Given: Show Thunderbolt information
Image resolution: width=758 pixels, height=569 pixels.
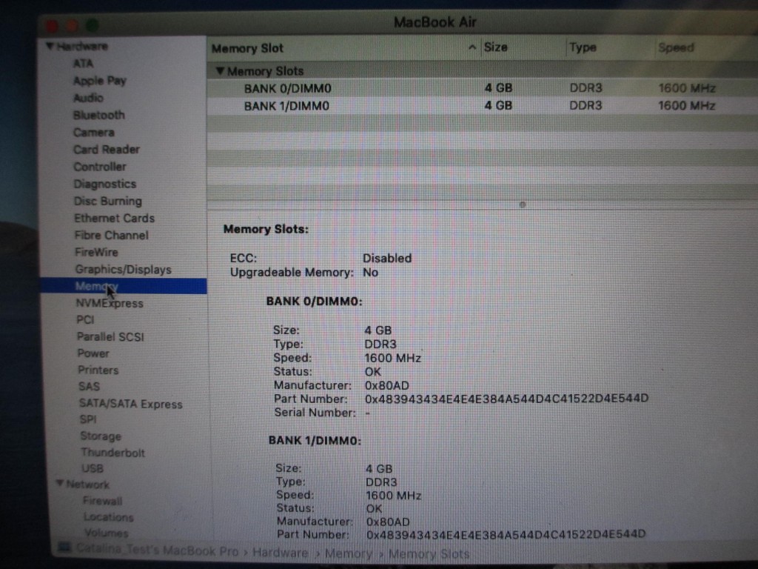Looking at the screenshot, I should click(x=113, y=453).
